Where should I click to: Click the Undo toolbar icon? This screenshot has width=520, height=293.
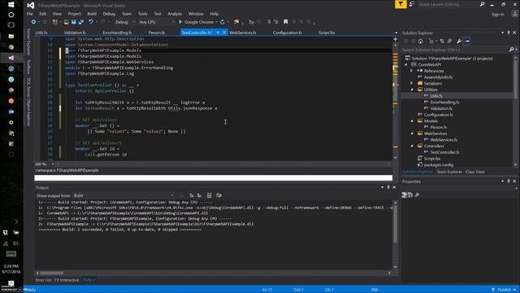click(x=90, y=22)
